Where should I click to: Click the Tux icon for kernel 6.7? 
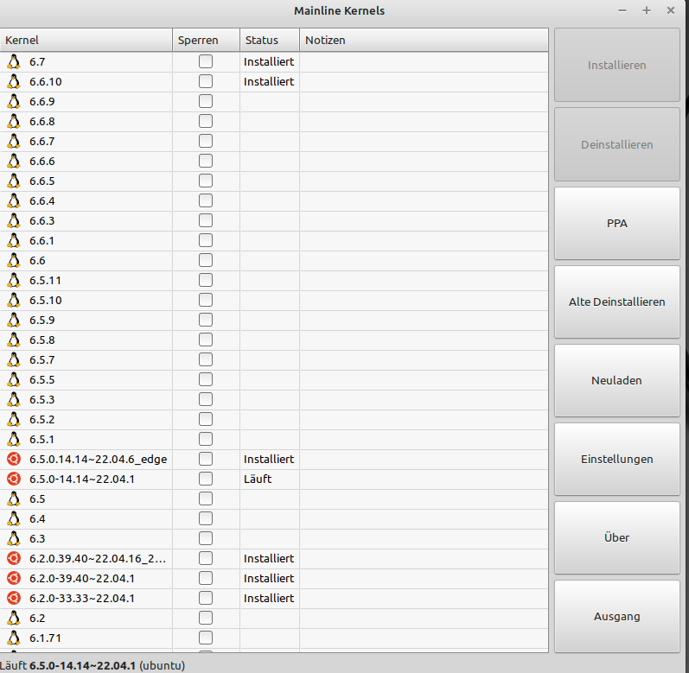(14, 62)
